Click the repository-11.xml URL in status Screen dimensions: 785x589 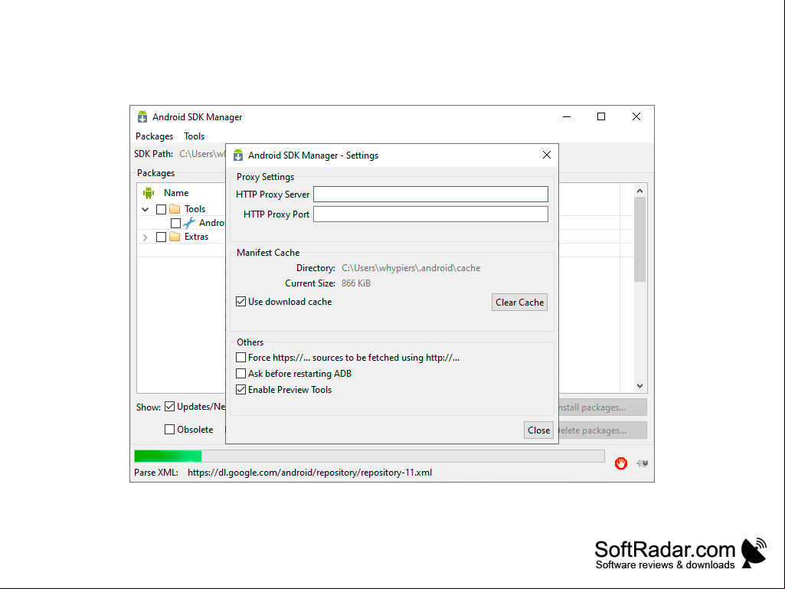[x=310, y=473]
